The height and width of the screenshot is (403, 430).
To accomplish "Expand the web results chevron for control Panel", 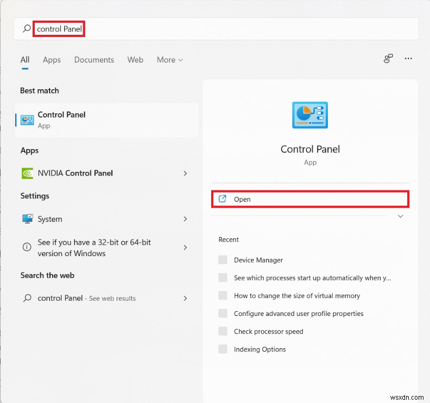I will click(x=185, y=298).
